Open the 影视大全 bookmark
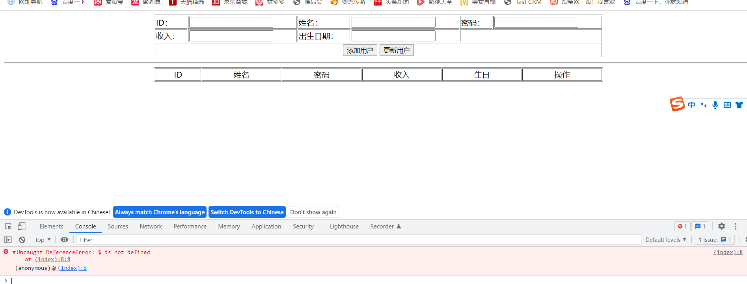747x284 pixels. click(435, 2)
